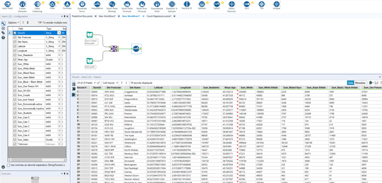Open the Options dropdown in Configuration
This screenshot has width=382, height=183.
[13, 22]
